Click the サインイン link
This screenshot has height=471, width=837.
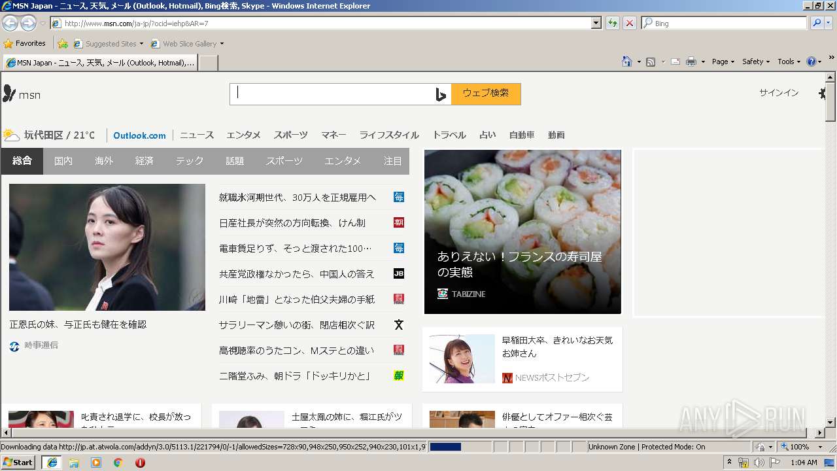pos(779,93)
